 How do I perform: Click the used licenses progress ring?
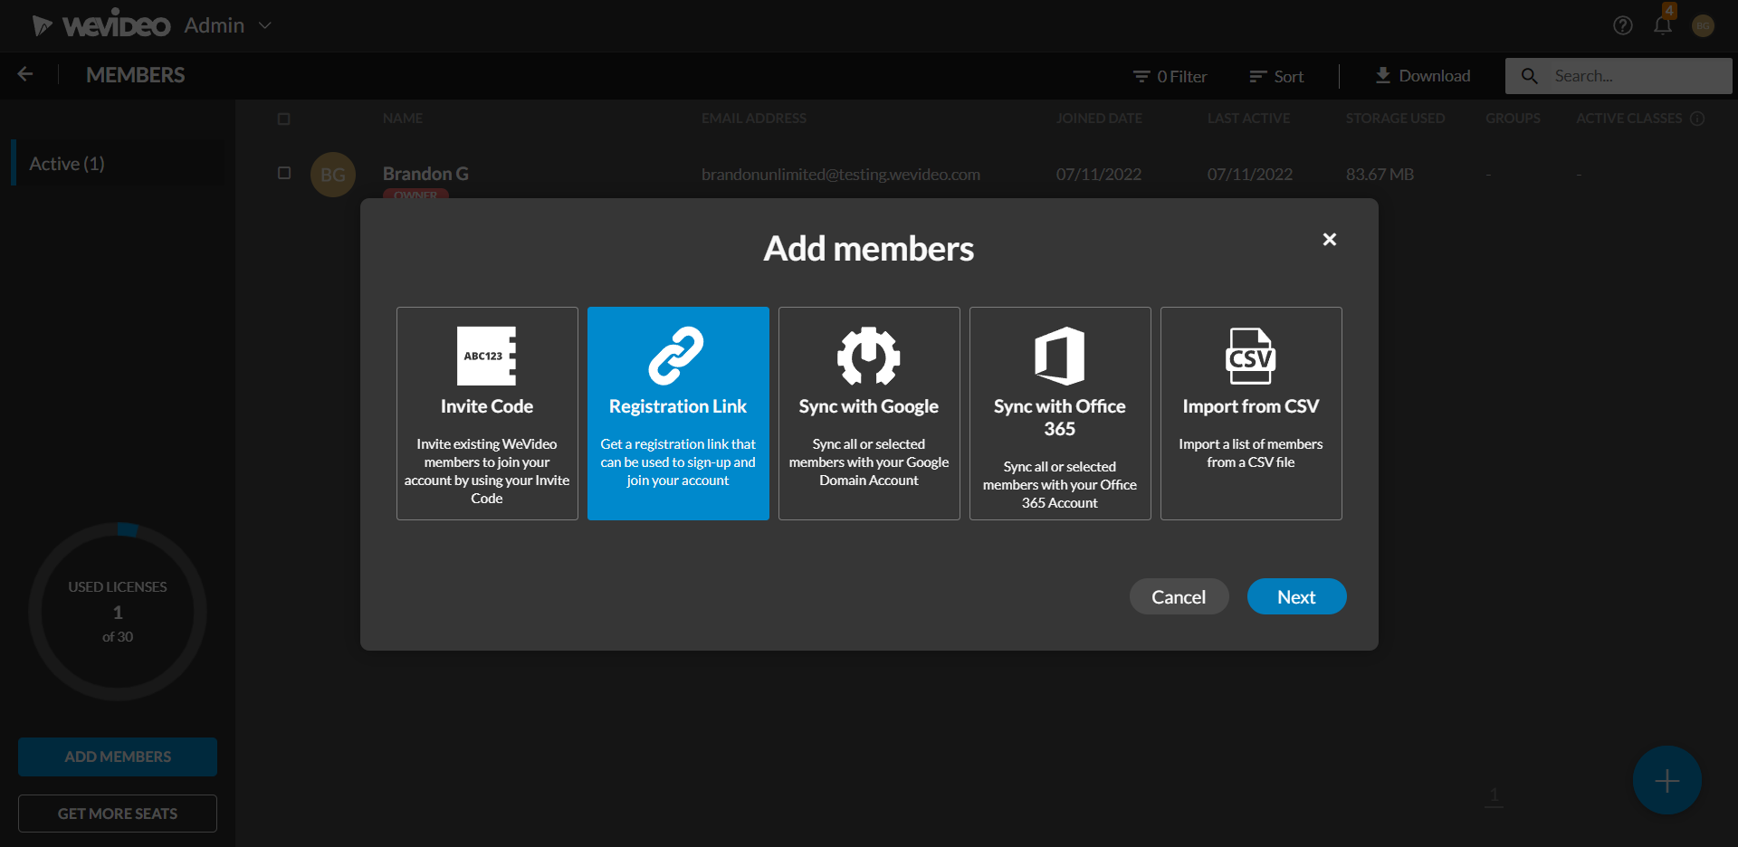click(118, 612)
